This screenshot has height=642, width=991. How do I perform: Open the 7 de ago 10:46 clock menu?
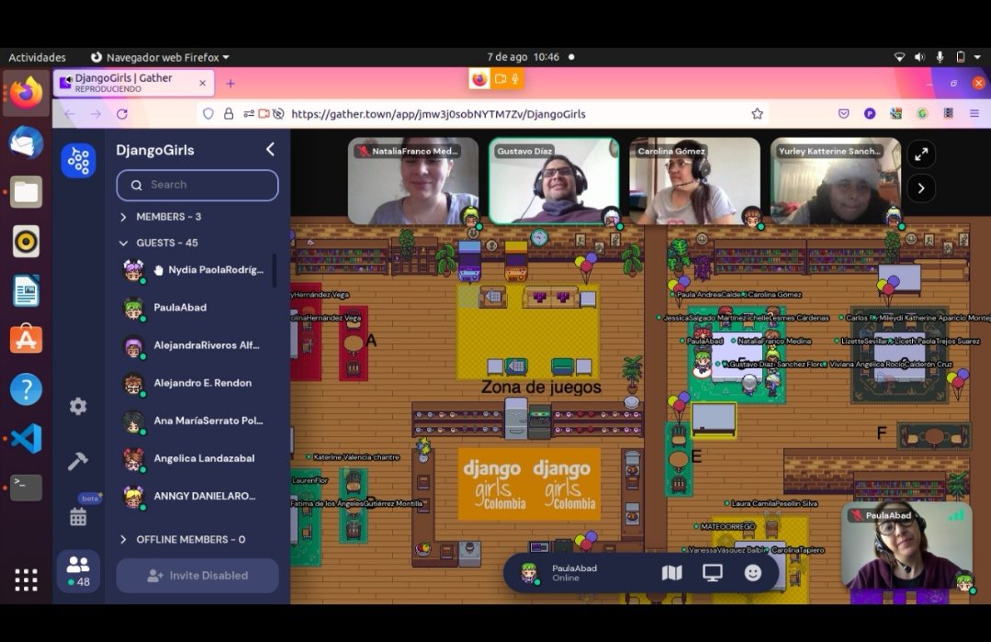click(524, 58)
